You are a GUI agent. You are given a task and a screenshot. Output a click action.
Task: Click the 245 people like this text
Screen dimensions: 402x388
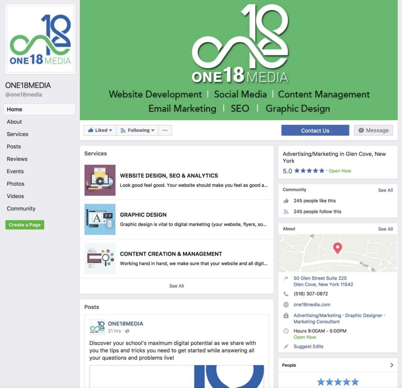click(x=314, y=201)
